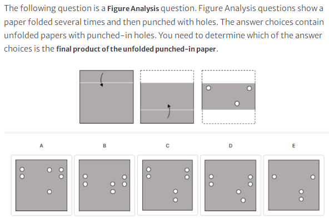The image size is (329, 220).
Task: Click the second folding step diagram
Action: (x=167, y=97)
